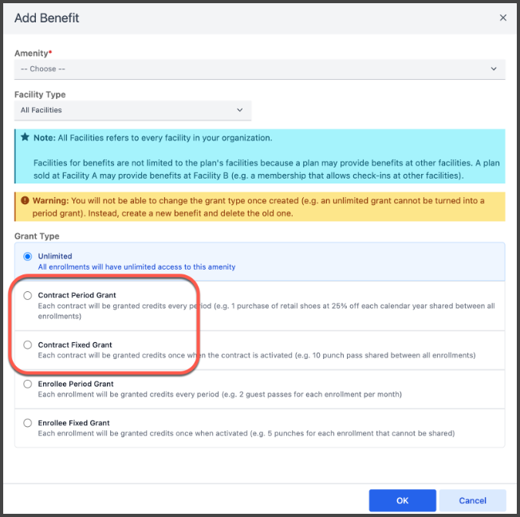Open the Amenity dropdown chevron
This screenshot has width=520, height=517.
494,69
